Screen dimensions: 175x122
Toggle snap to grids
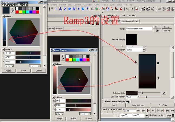(103, 9)
